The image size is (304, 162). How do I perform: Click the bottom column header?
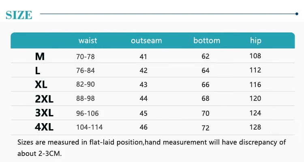[x=207, y=40]
